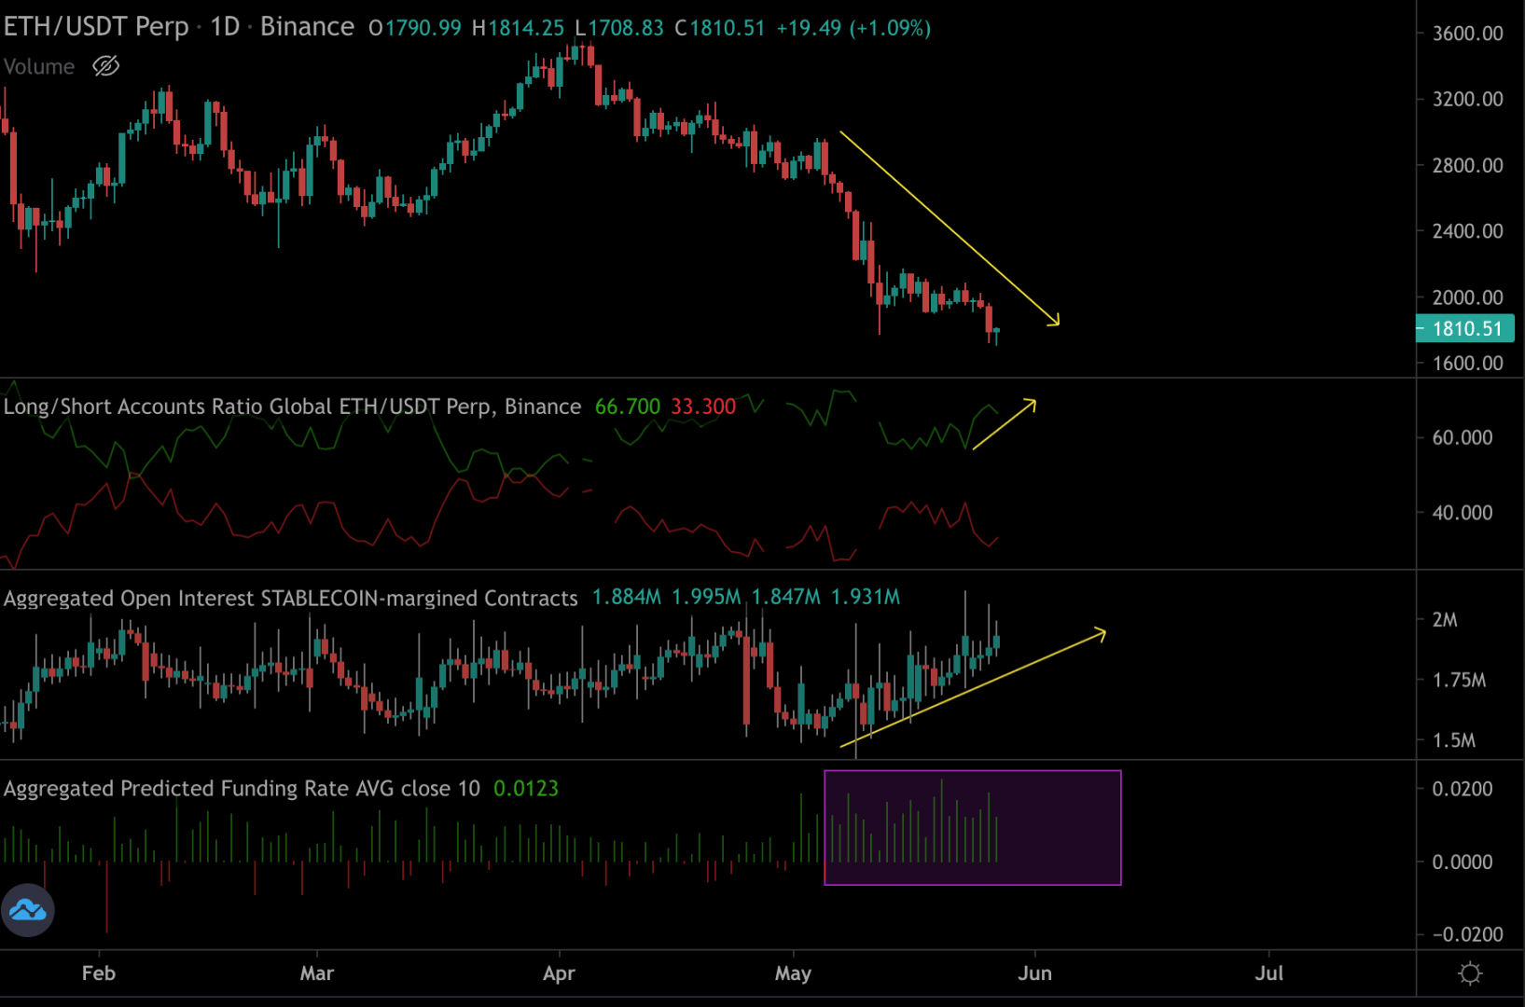Select Aggregated Open Interest indicator title

290,599
